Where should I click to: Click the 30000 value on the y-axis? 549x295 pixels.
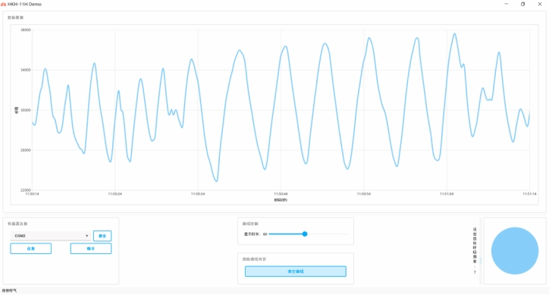pos(26,110)
